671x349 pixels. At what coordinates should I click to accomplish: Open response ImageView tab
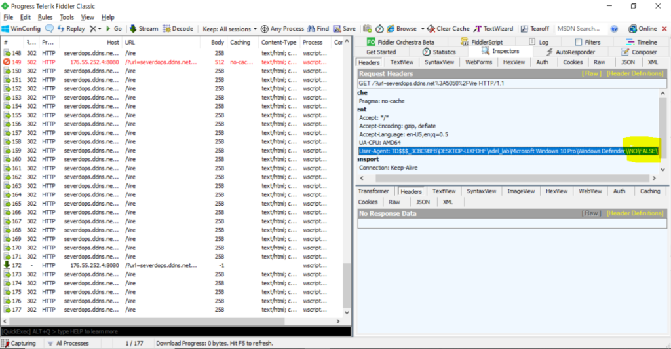(x=521, y=191)
